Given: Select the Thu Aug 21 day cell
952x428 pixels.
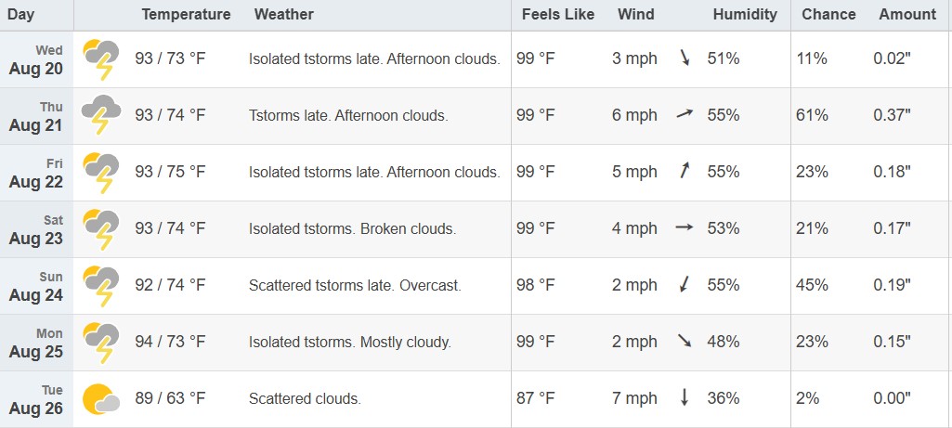Looking at the screenshot, I should point(36,117).
